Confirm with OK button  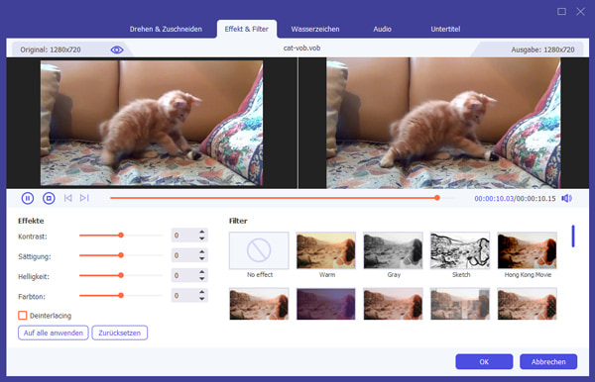coord(484,361)
